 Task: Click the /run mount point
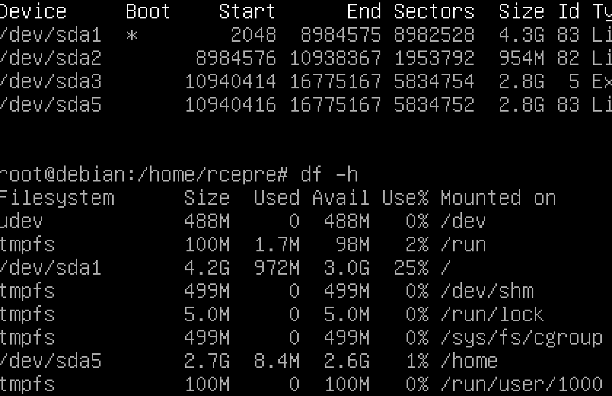pyautogui.click(x=463, y=245)
